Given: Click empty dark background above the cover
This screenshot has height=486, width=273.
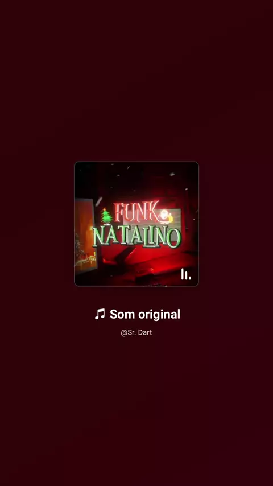Looking at the screenshot, I should (x=136, y=81).
